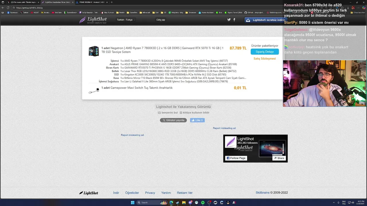The width and height of the screenshot is (367, 206).
Task: Open the Privacy footer link
Action: click(150, 193)
